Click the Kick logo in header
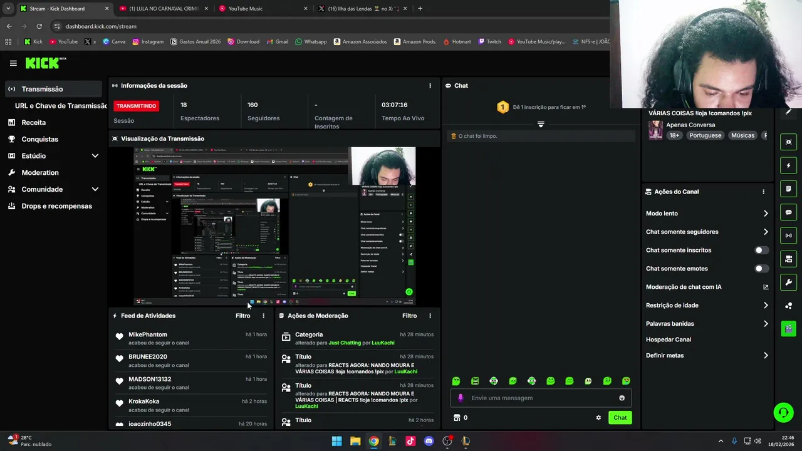Viewport: 802px width, 451px height. pyautogui.click(x=46, y=63)
